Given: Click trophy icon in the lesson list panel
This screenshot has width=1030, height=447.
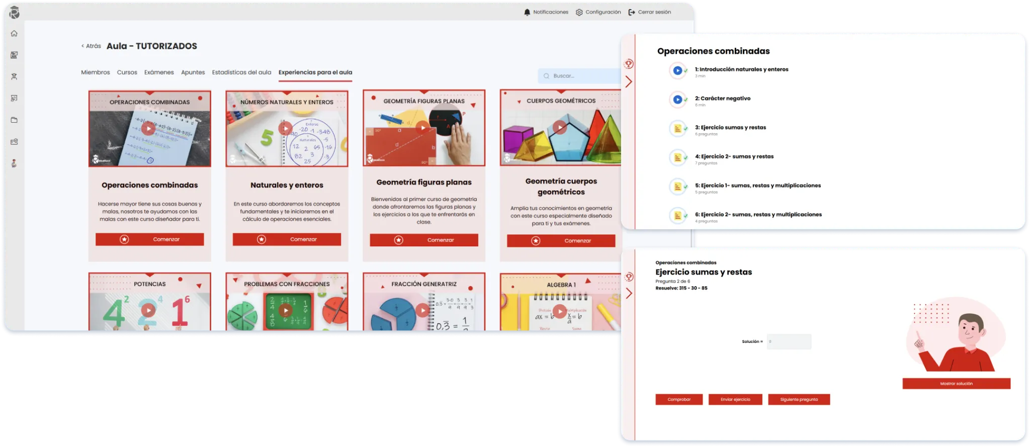Looking at the screenshot, I should (x=629, y=64).
